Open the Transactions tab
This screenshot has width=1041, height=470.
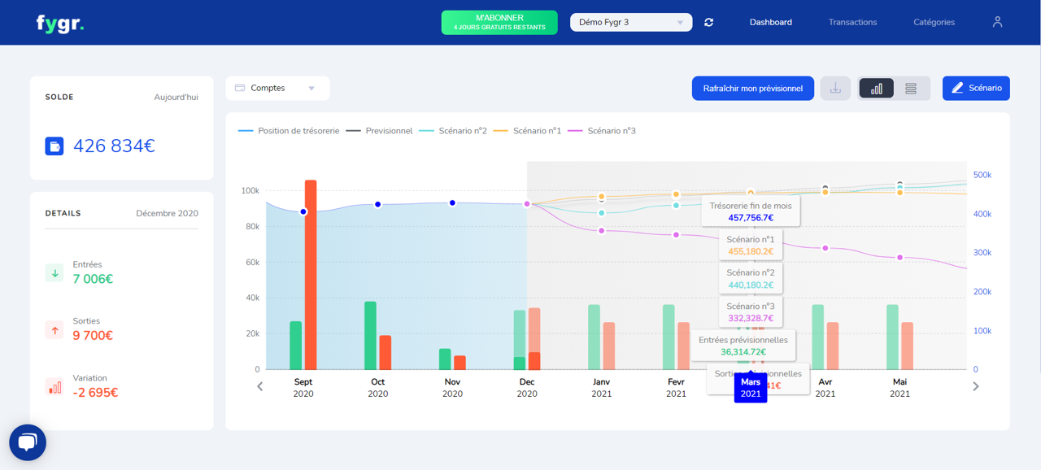(852, 22)
